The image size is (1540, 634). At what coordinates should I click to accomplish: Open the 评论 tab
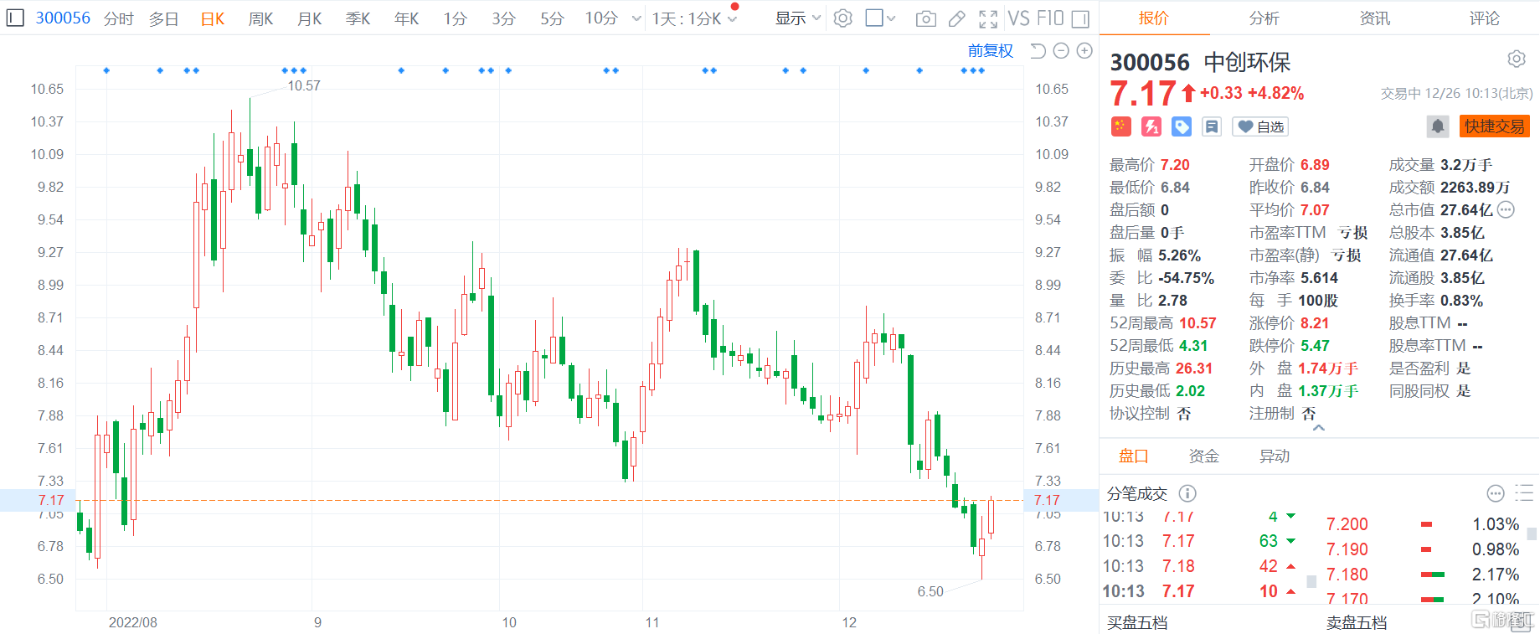[1484, 18]
